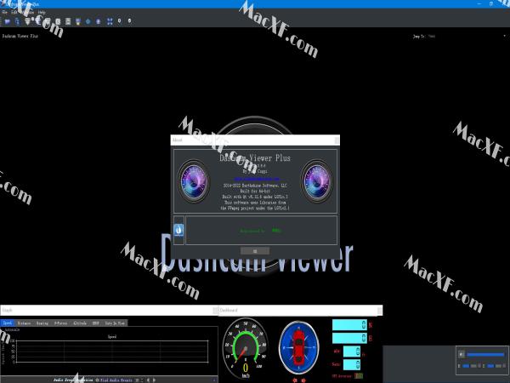Screen dimensions: 510x383
Task: Click left lens logo in About dialog
Action: click(x=194, y=182)
